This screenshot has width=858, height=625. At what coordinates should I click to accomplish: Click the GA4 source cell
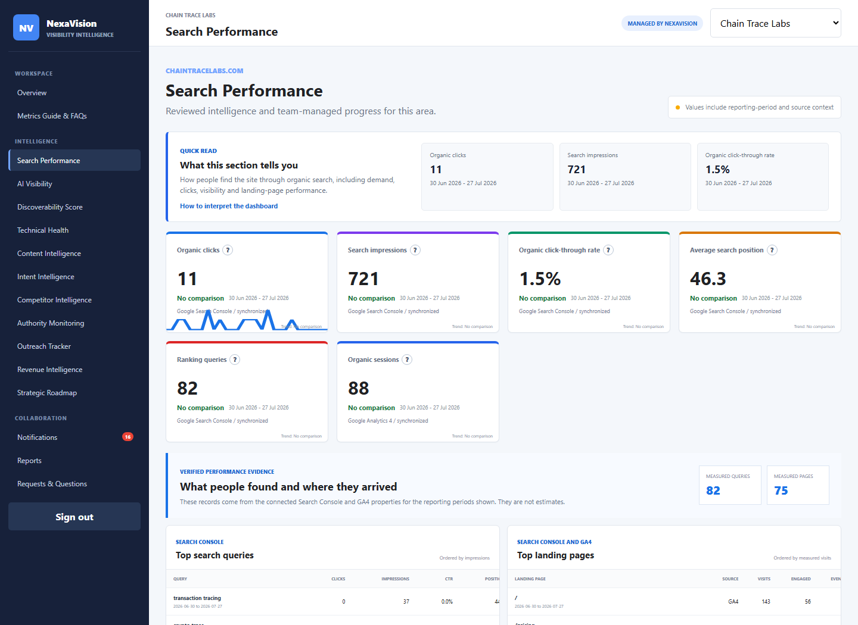coord(733,602)
